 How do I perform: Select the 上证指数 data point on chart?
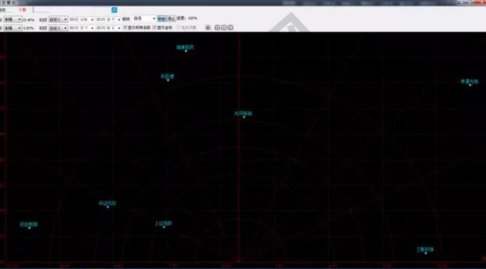pyautogui.click(x=164, y=227)
